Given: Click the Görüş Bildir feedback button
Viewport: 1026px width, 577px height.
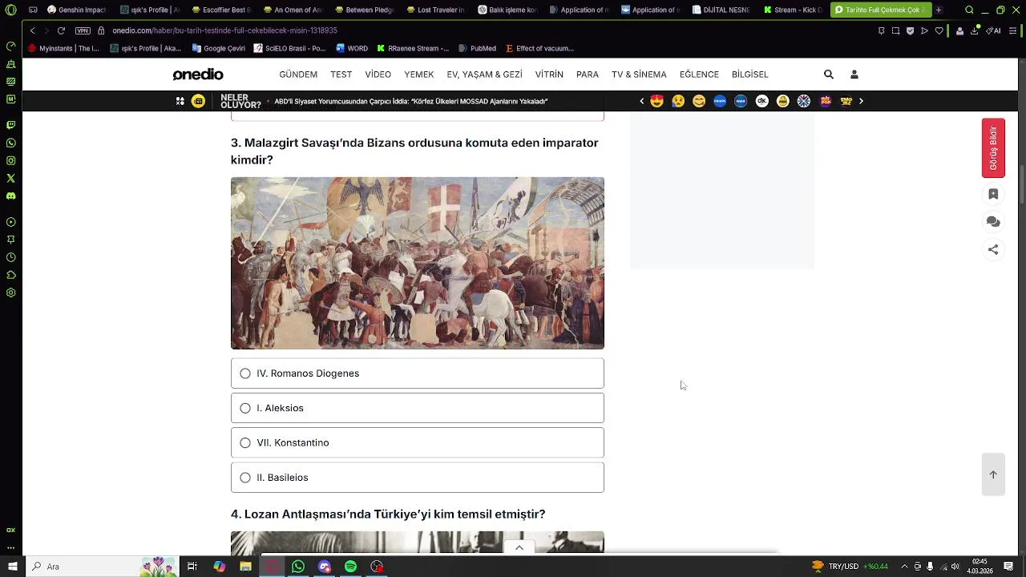Looking at the screenshot, I should [993, 148].
